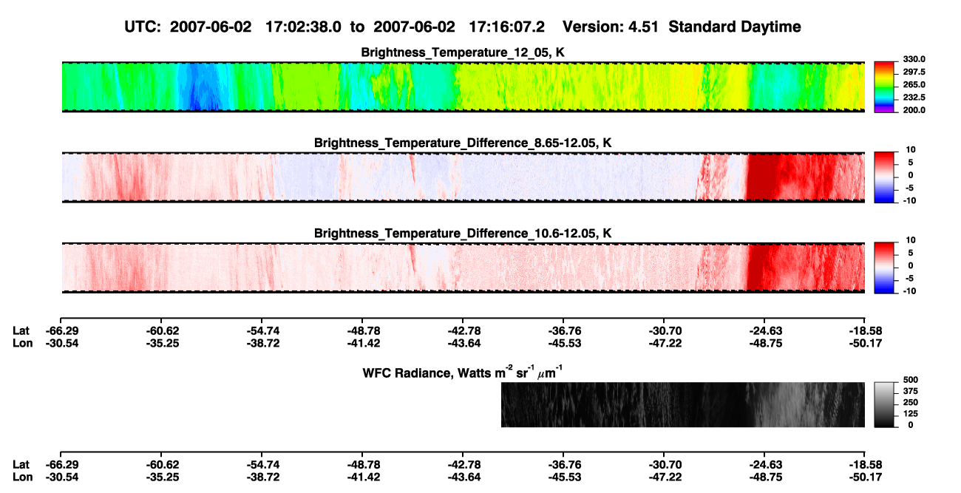Click the 200.0 colorbar label
Viewport: 961px width, 493px height.
coord(914,109)
